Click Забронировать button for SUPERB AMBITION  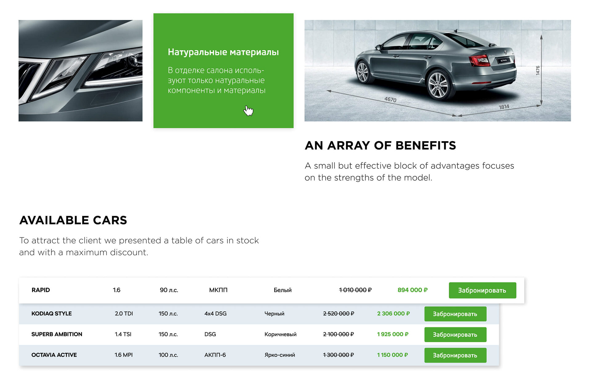455,335
